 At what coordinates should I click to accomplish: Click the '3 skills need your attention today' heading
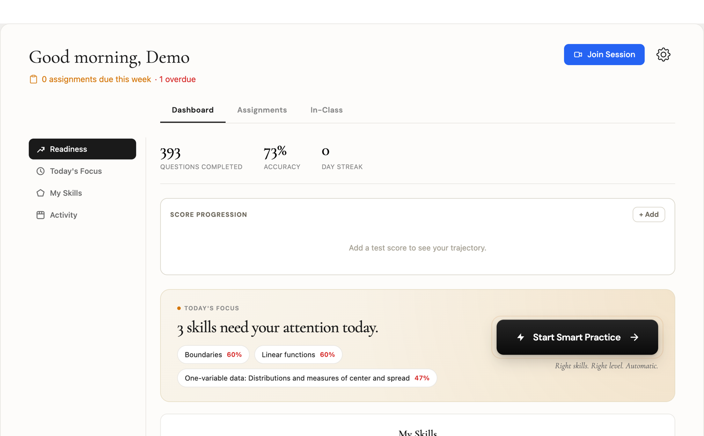(278, 328)
